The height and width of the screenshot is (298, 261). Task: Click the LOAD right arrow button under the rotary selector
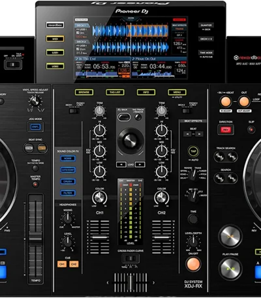pyautogui.click(x=140, y=164)
